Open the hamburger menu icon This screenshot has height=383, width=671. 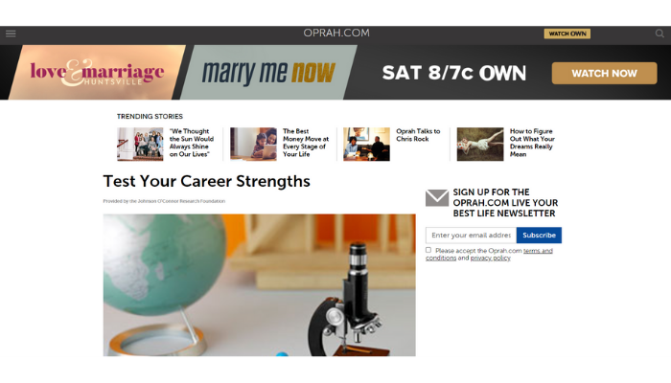click(11, 34)
